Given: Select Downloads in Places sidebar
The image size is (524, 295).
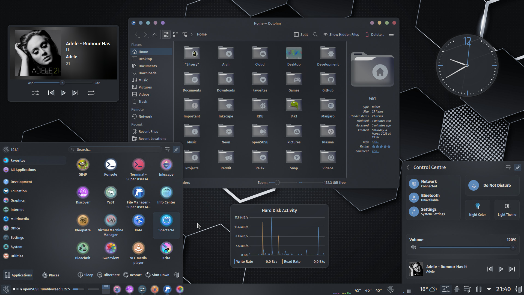Looking at the screenshot, I should (151, 73).
